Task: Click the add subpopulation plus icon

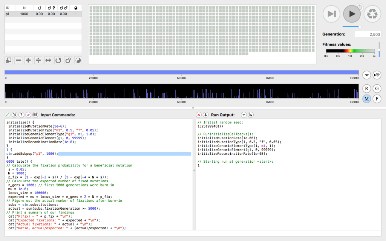Action: point(28,60)
